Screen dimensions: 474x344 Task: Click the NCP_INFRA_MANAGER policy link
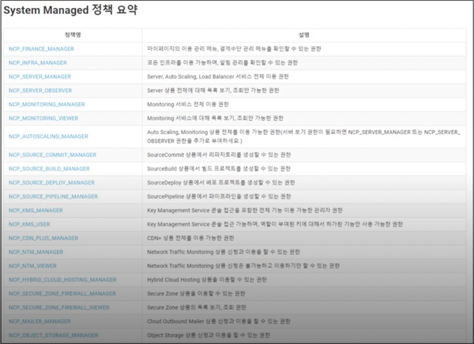[37, 63]
